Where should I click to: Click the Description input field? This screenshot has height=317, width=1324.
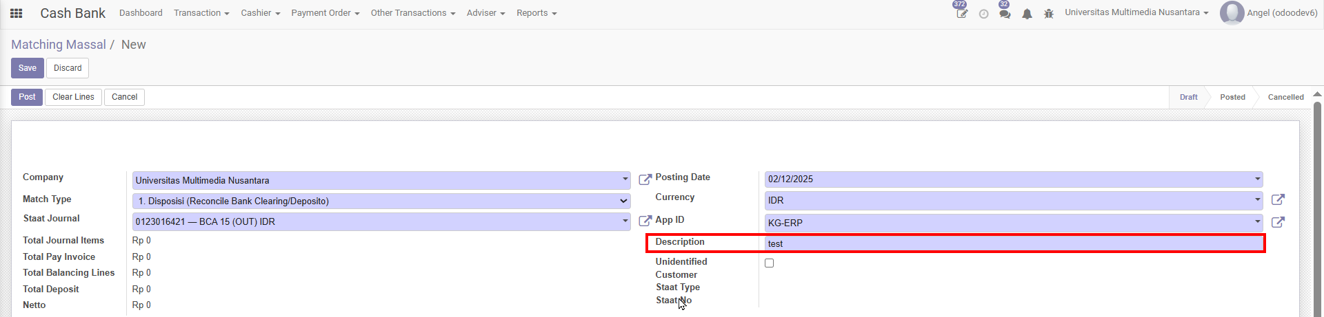[x=1013, y=243]
